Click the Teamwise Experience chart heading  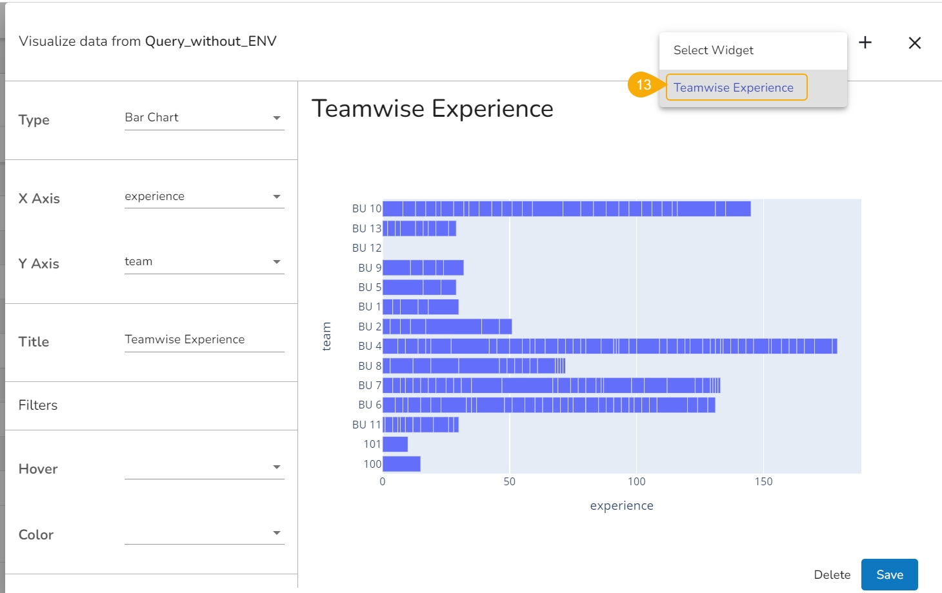[432, 108]
